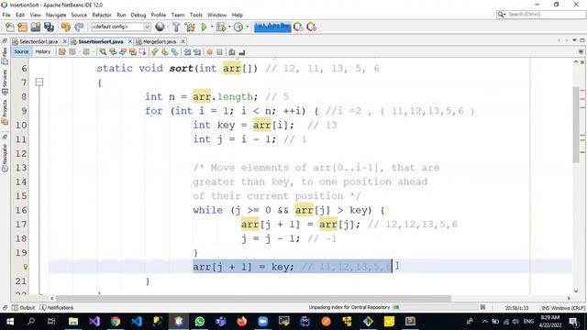Click Shift Line Left editor icon

[x=187, y=52]
